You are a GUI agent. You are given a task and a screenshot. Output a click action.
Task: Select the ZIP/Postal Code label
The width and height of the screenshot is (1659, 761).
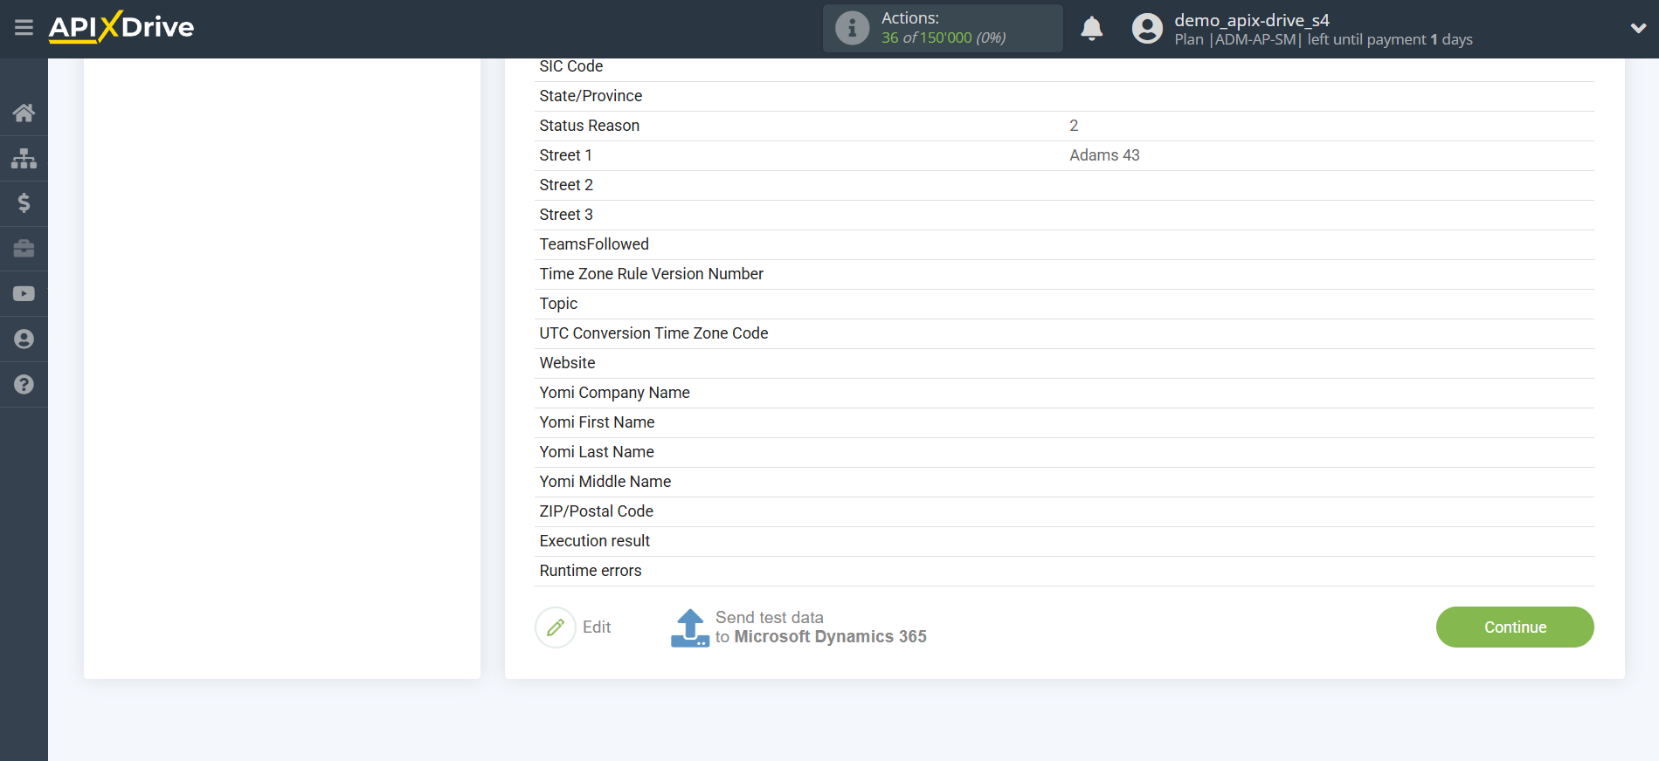(596, 511)
